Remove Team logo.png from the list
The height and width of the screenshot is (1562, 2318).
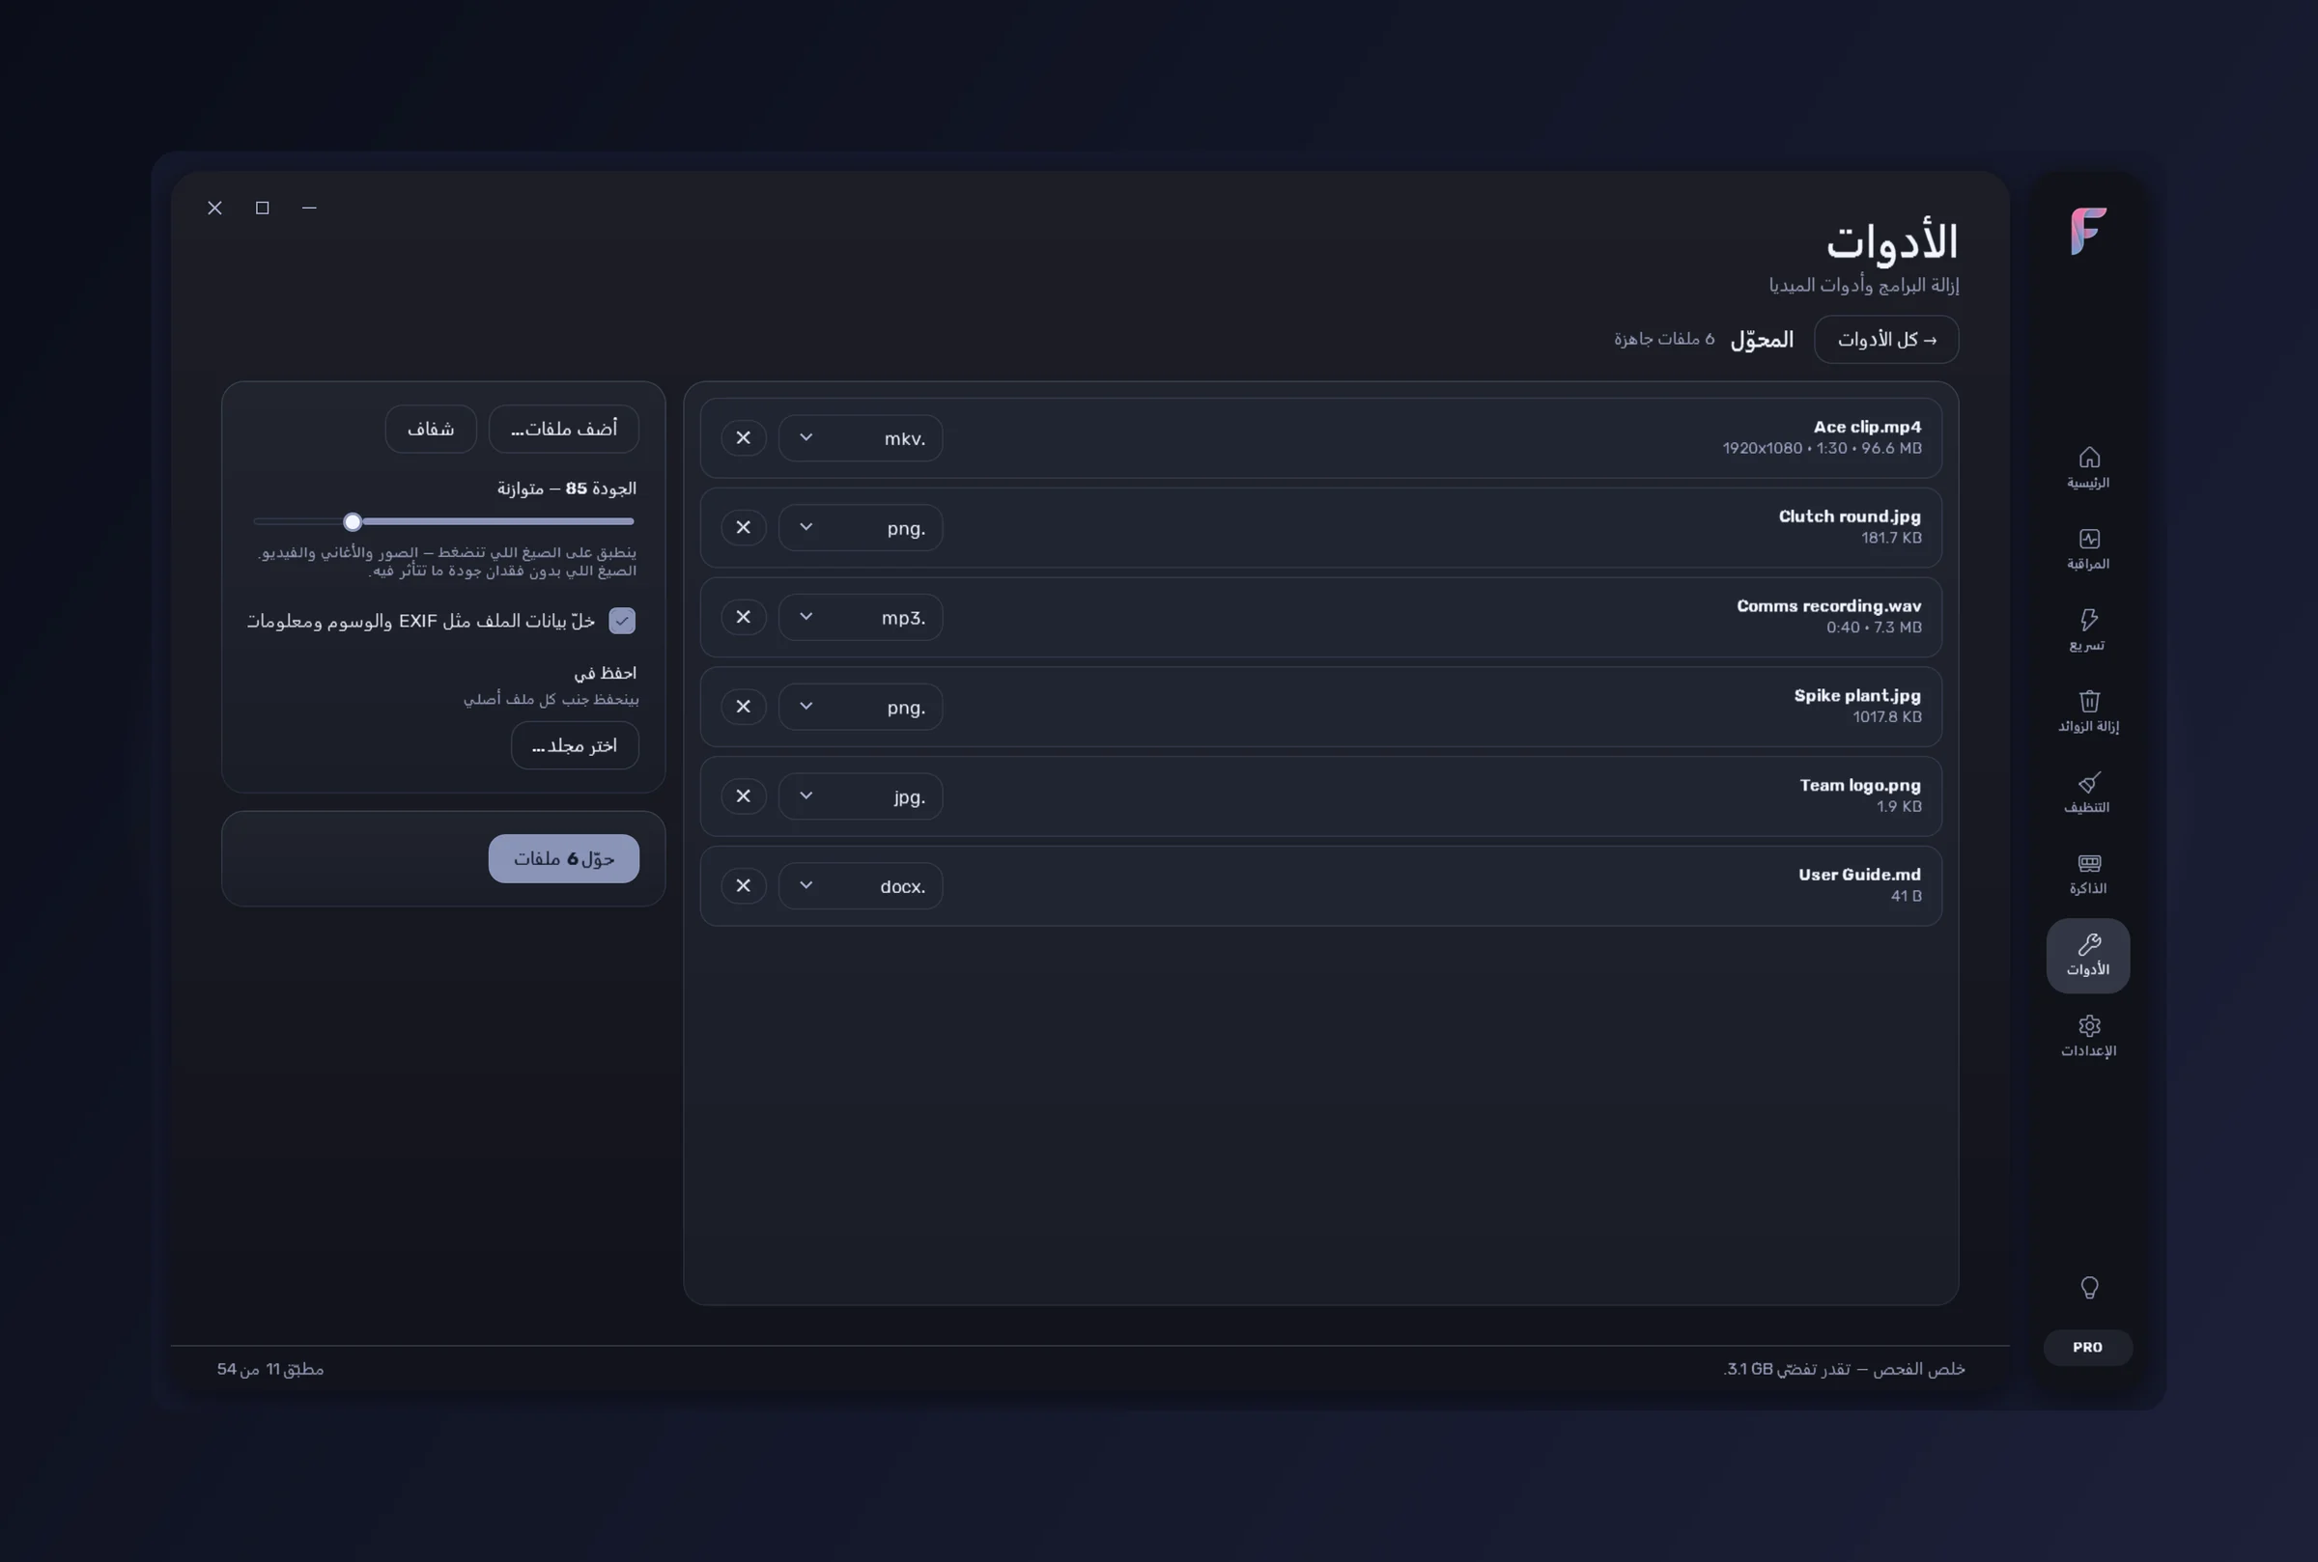point(744,795)
